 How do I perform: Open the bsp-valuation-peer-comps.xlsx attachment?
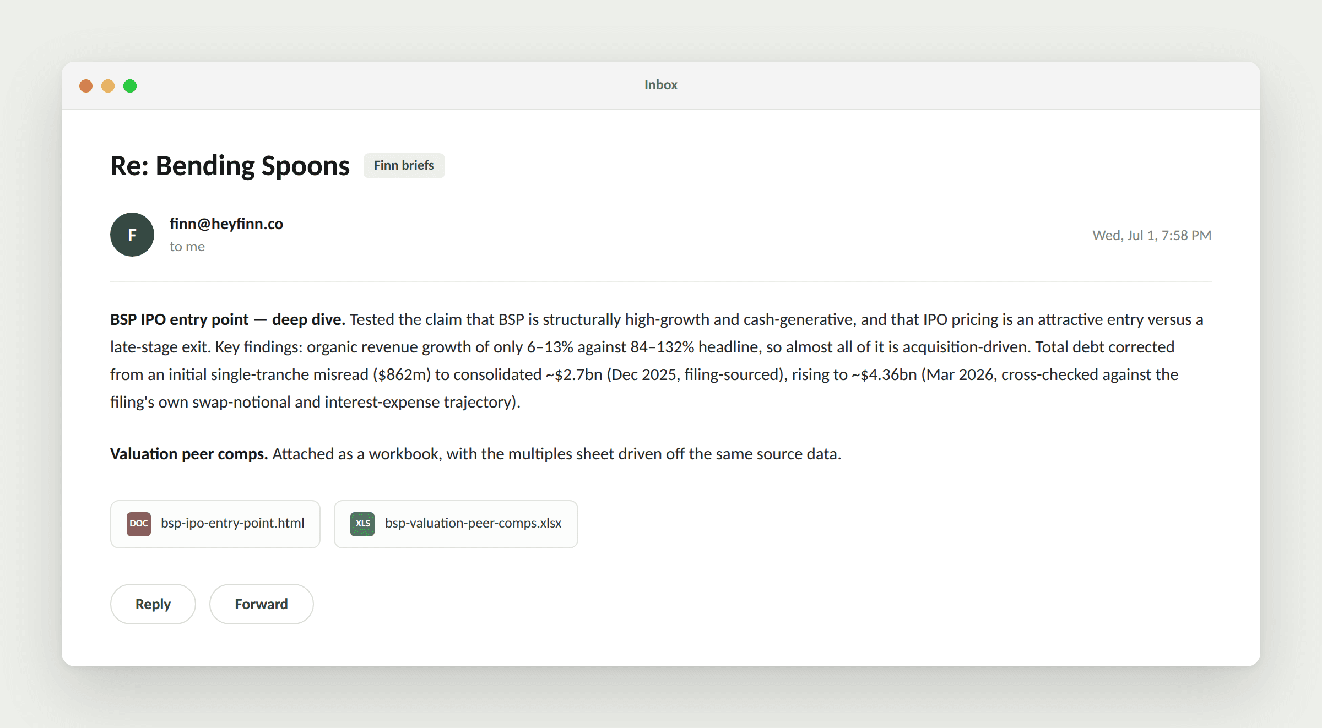click(456, 524)
